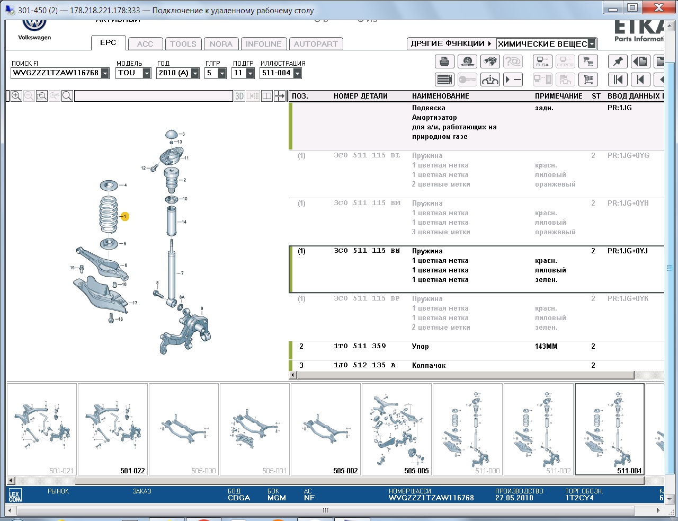Switch to the TOOLS tab

pos(183,44)
